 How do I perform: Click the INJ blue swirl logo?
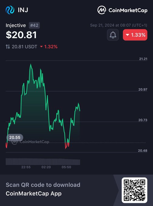(10, 10)
